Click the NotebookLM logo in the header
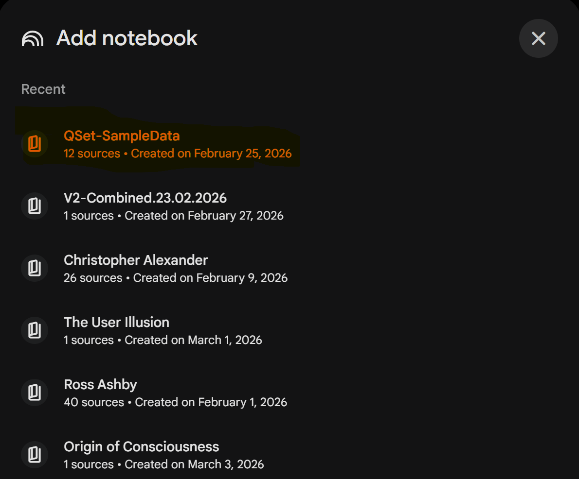Viewport: 579px width, 479px height. click(33, 38)
